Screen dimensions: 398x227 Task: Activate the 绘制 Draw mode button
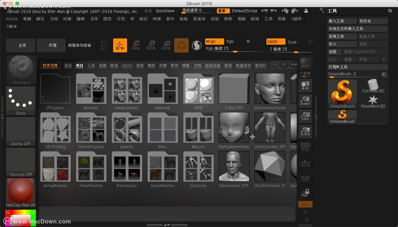[x=120, y=45]
